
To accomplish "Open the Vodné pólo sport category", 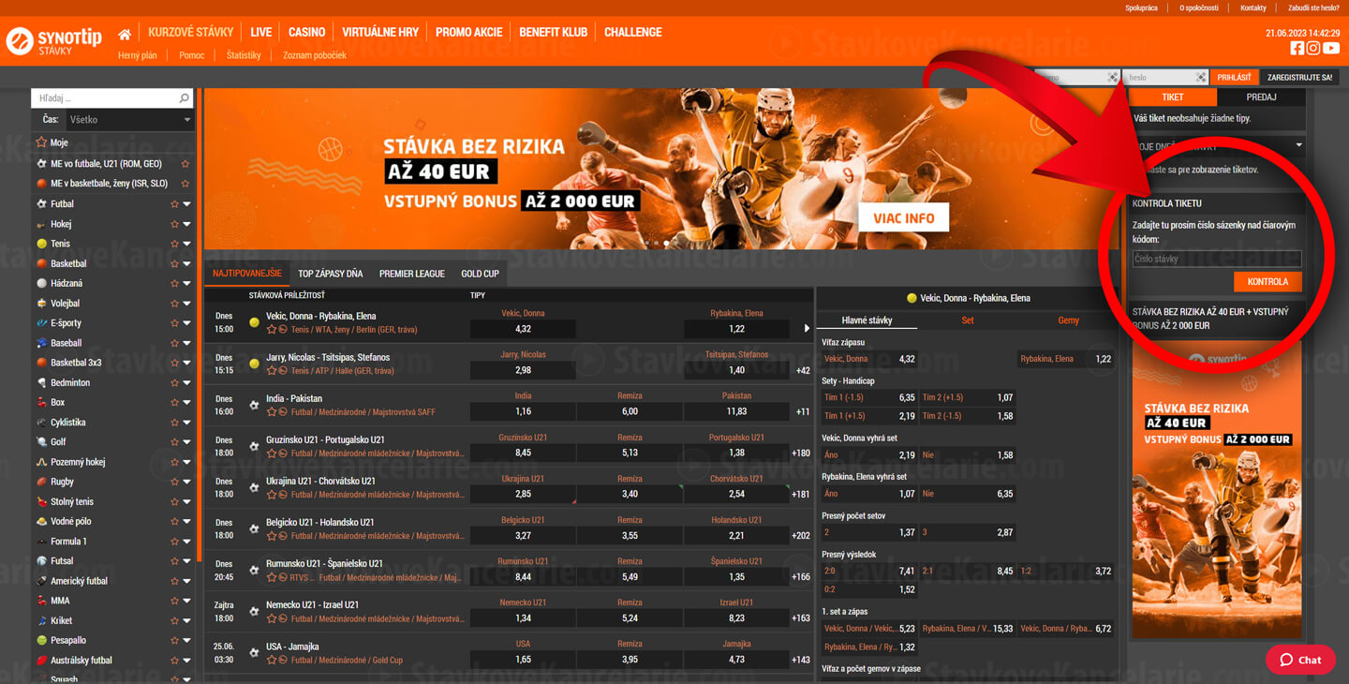I will (70, 522).
